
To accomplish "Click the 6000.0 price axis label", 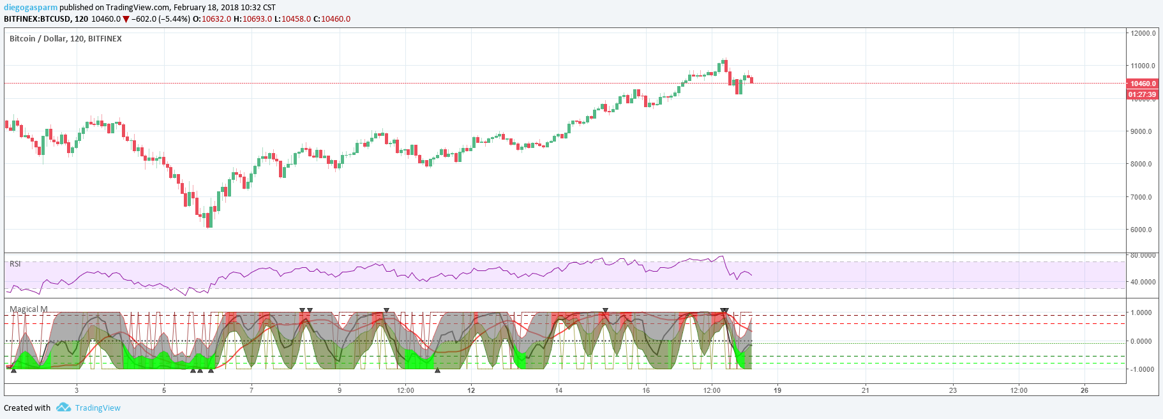I will tap(1141, 230).
